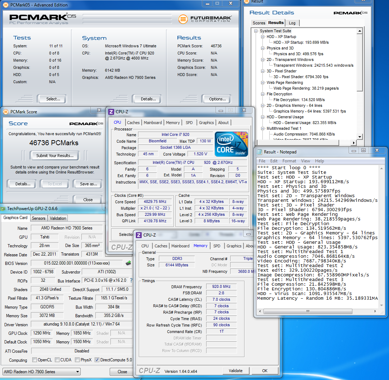The image size is (389, 380).
Task: Collapse the System Test Suite tree node
Action: pos(256,31)
